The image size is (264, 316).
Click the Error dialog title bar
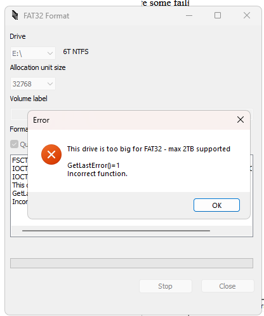coord(131,120)
